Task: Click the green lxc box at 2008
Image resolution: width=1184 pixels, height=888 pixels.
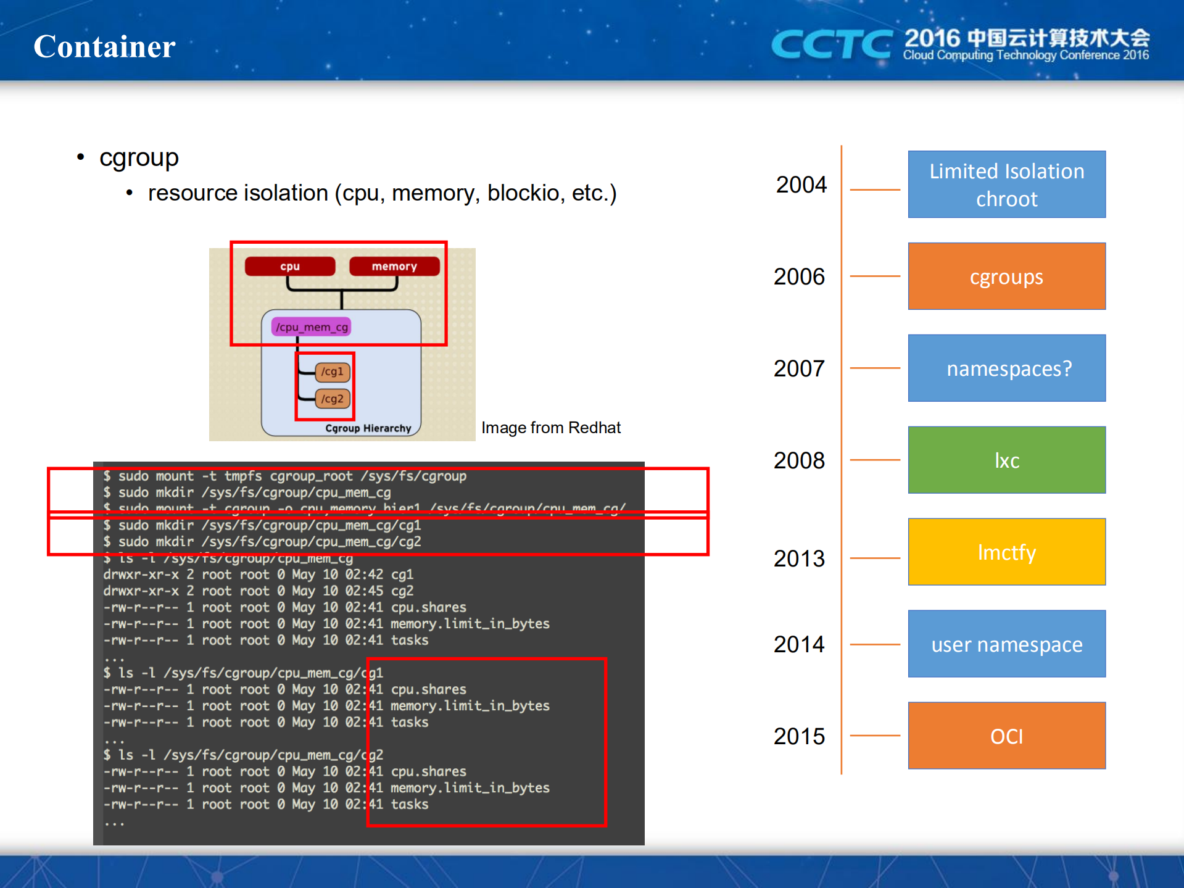Action: [x=1006, y=460]
